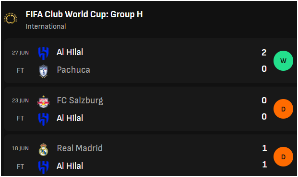Select the orange D badge for the Real Madrid match
298x177 pixels.
pos(283,157)
